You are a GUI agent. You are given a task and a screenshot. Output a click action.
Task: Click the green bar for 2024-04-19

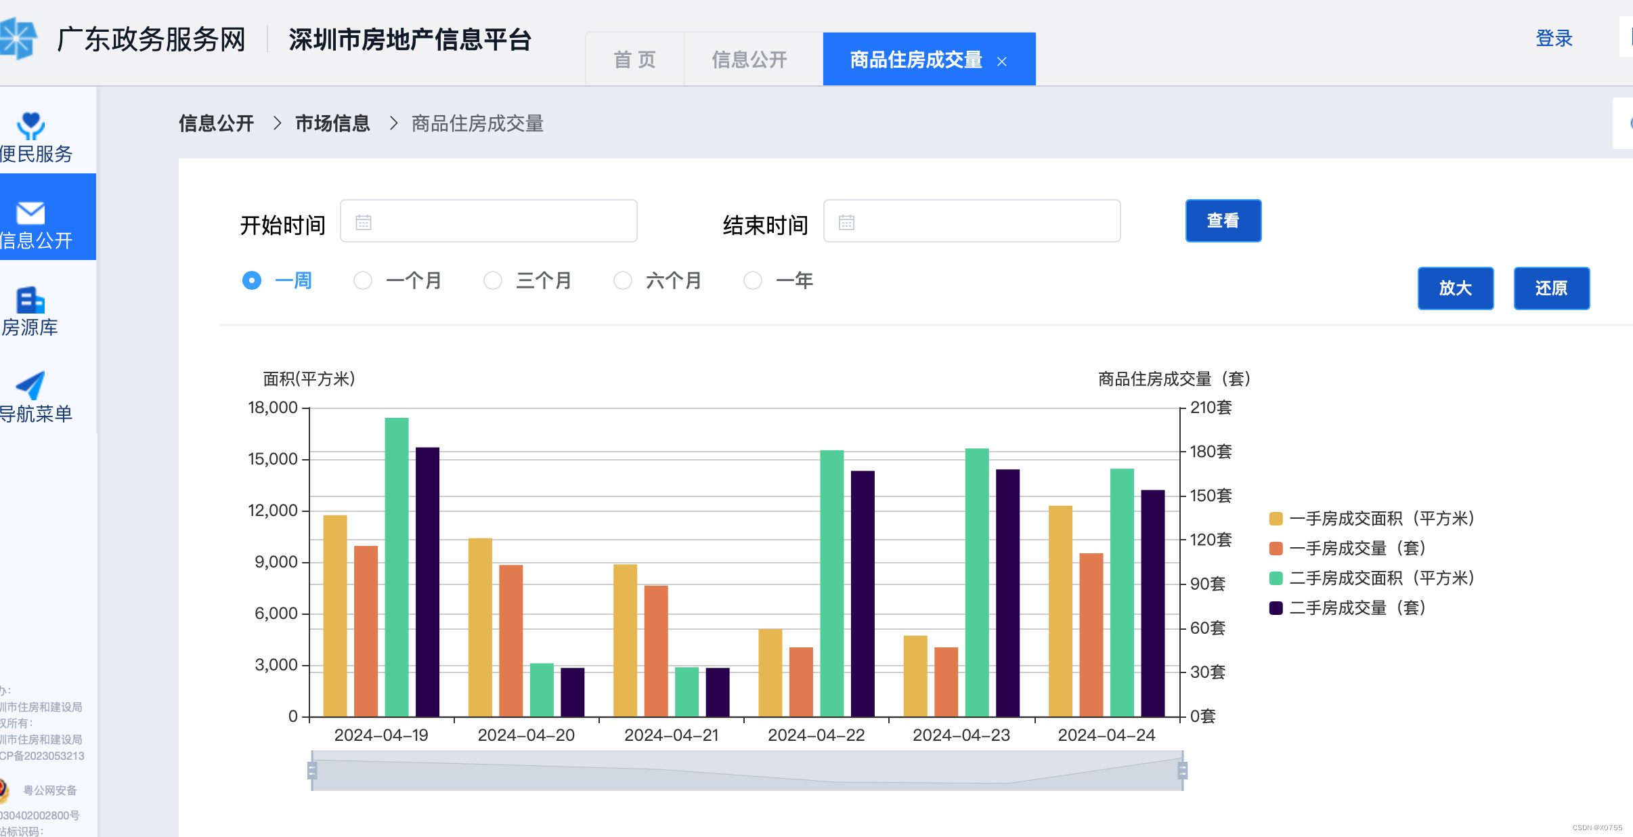click(397, 567)
